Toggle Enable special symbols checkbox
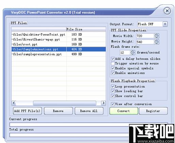The image size is (175, 143). [x=113, y=68]
